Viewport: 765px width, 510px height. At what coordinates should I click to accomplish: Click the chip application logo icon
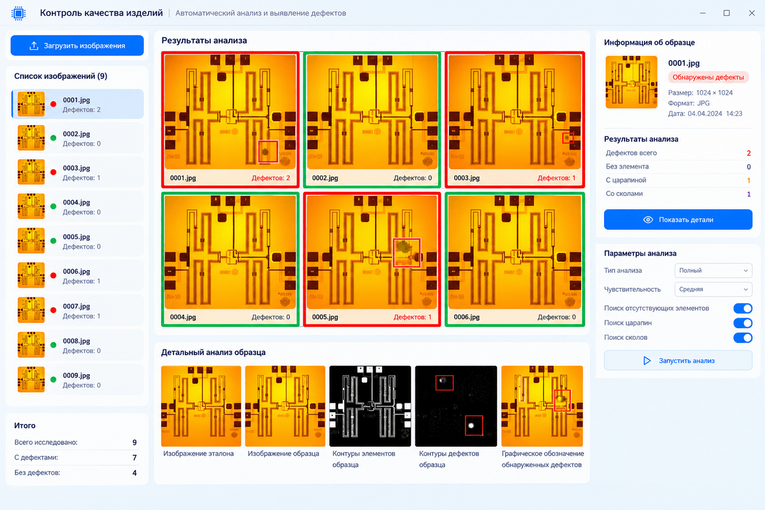19,13
